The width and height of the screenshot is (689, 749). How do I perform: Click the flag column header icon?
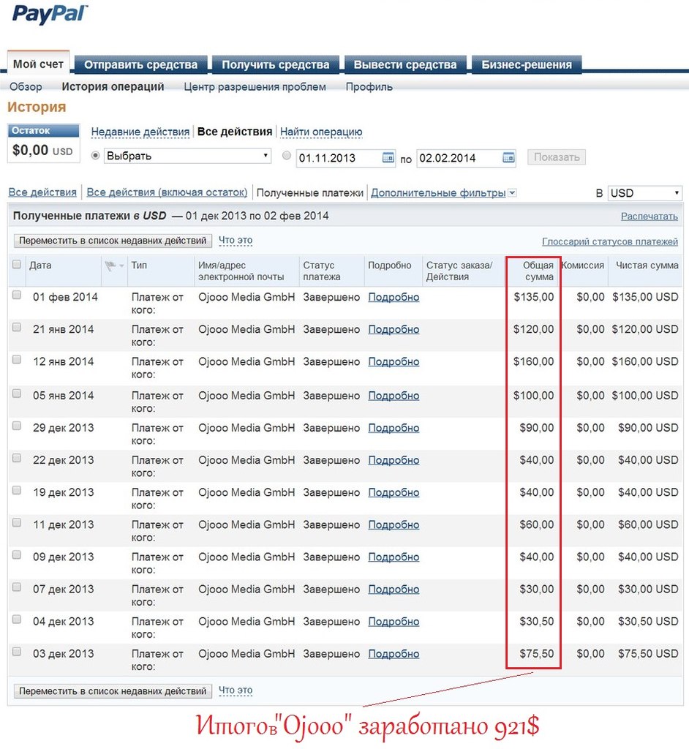pyautogui.click(x=111, y=266)
